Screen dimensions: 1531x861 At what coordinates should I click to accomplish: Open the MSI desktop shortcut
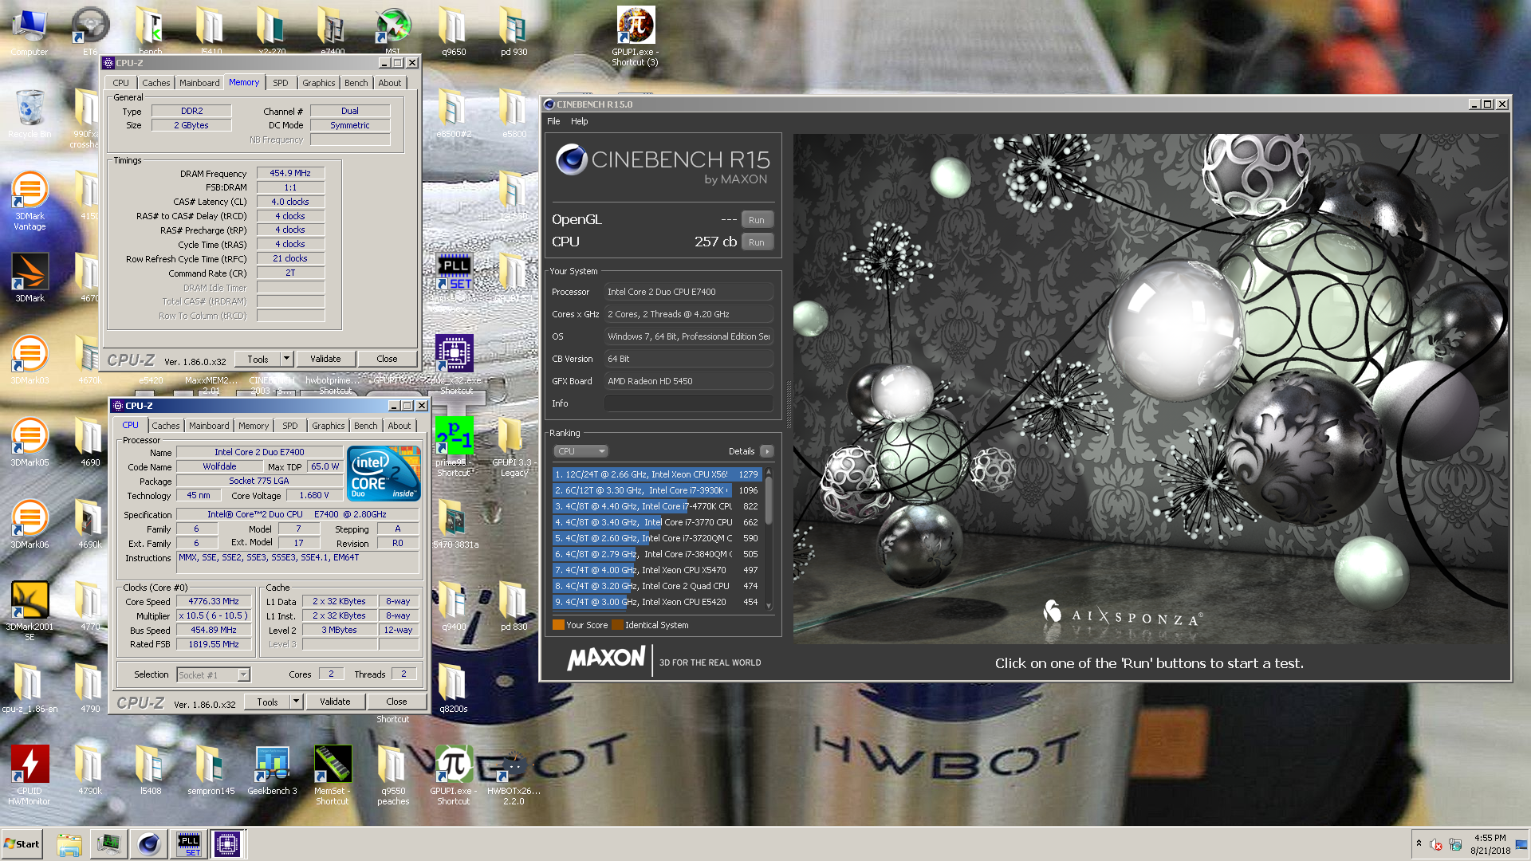coord(393,32)
